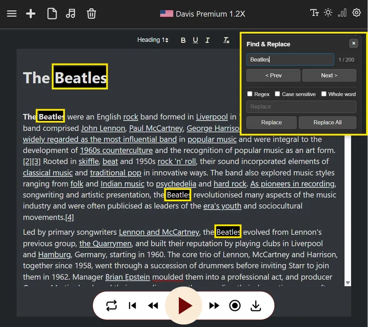Image resolution: width=368 pixels, height=327 pixels.
Task: Open the document file icon
Action: (52, 14)
